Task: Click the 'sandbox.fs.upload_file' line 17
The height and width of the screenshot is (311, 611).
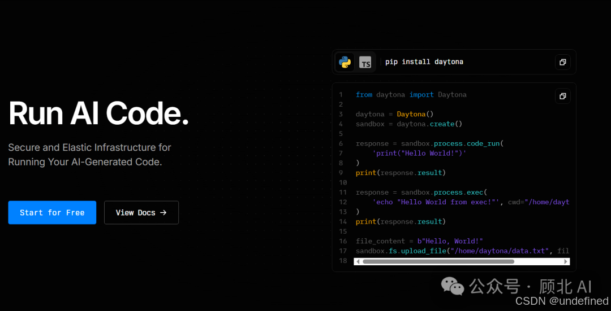Action: [463, 251]
